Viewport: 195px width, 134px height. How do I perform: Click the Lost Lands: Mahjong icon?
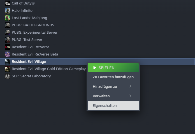coord(8,18)
